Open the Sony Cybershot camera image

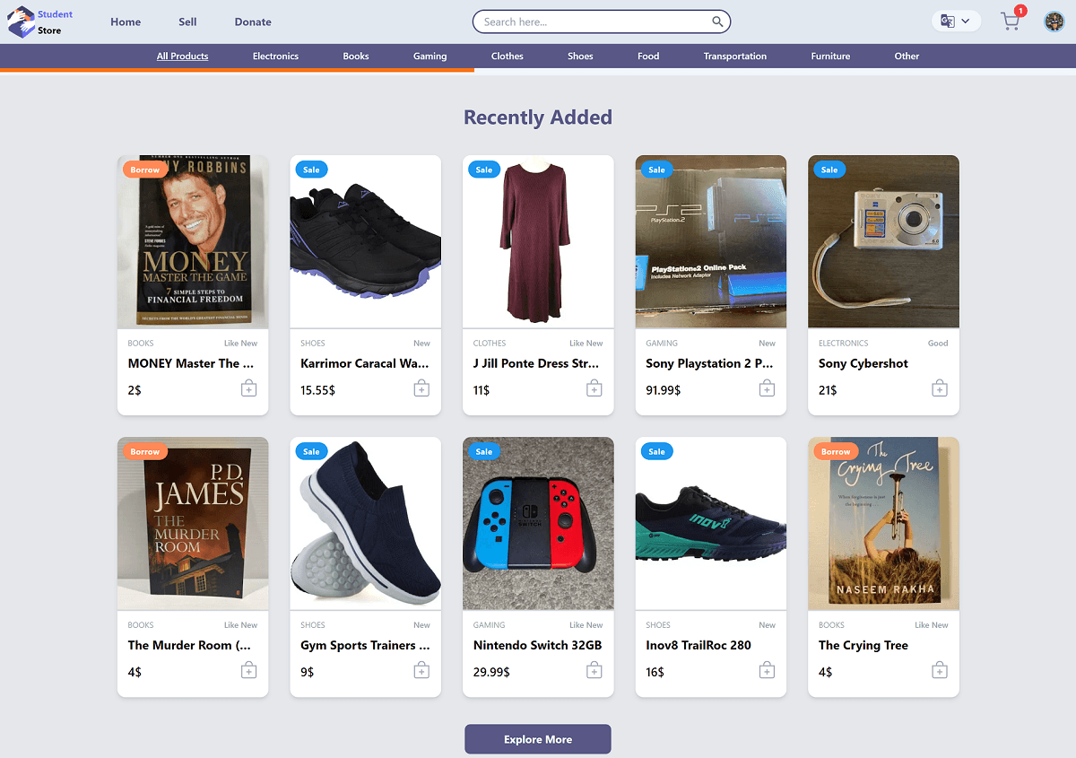pyautogui.click(x=883, y=241)
